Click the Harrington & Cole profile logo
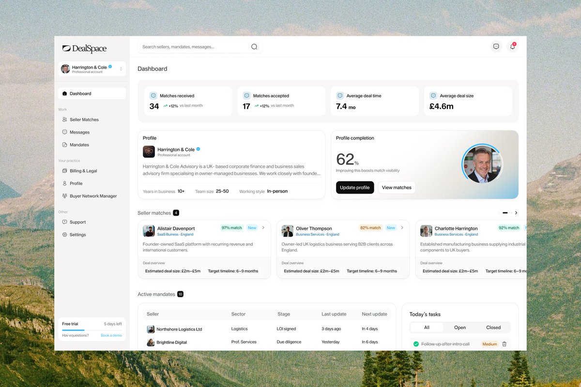 point(149,152)
